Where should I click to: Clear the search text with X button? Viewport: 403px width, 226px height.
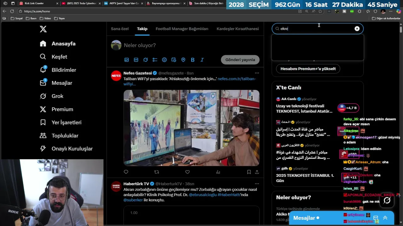click(357, 29)
